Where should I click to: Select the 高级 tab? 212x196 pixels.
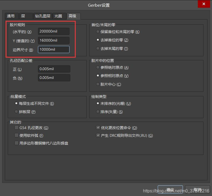(x=74, y=16)
